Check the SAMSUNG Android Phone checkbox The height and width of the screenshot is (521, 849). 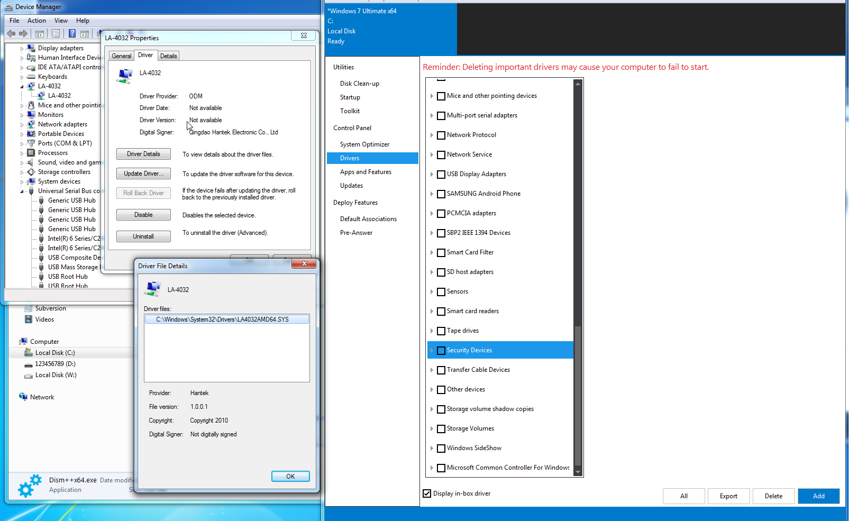441,194
